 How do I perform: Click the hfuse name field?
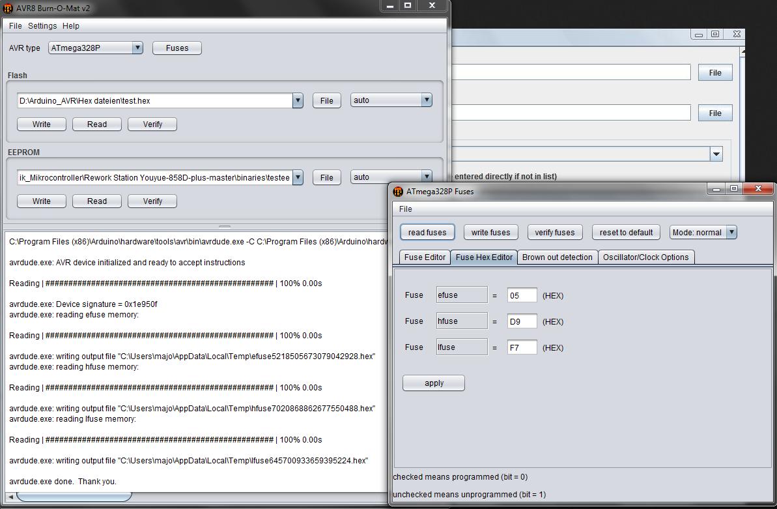pos(462,321)
